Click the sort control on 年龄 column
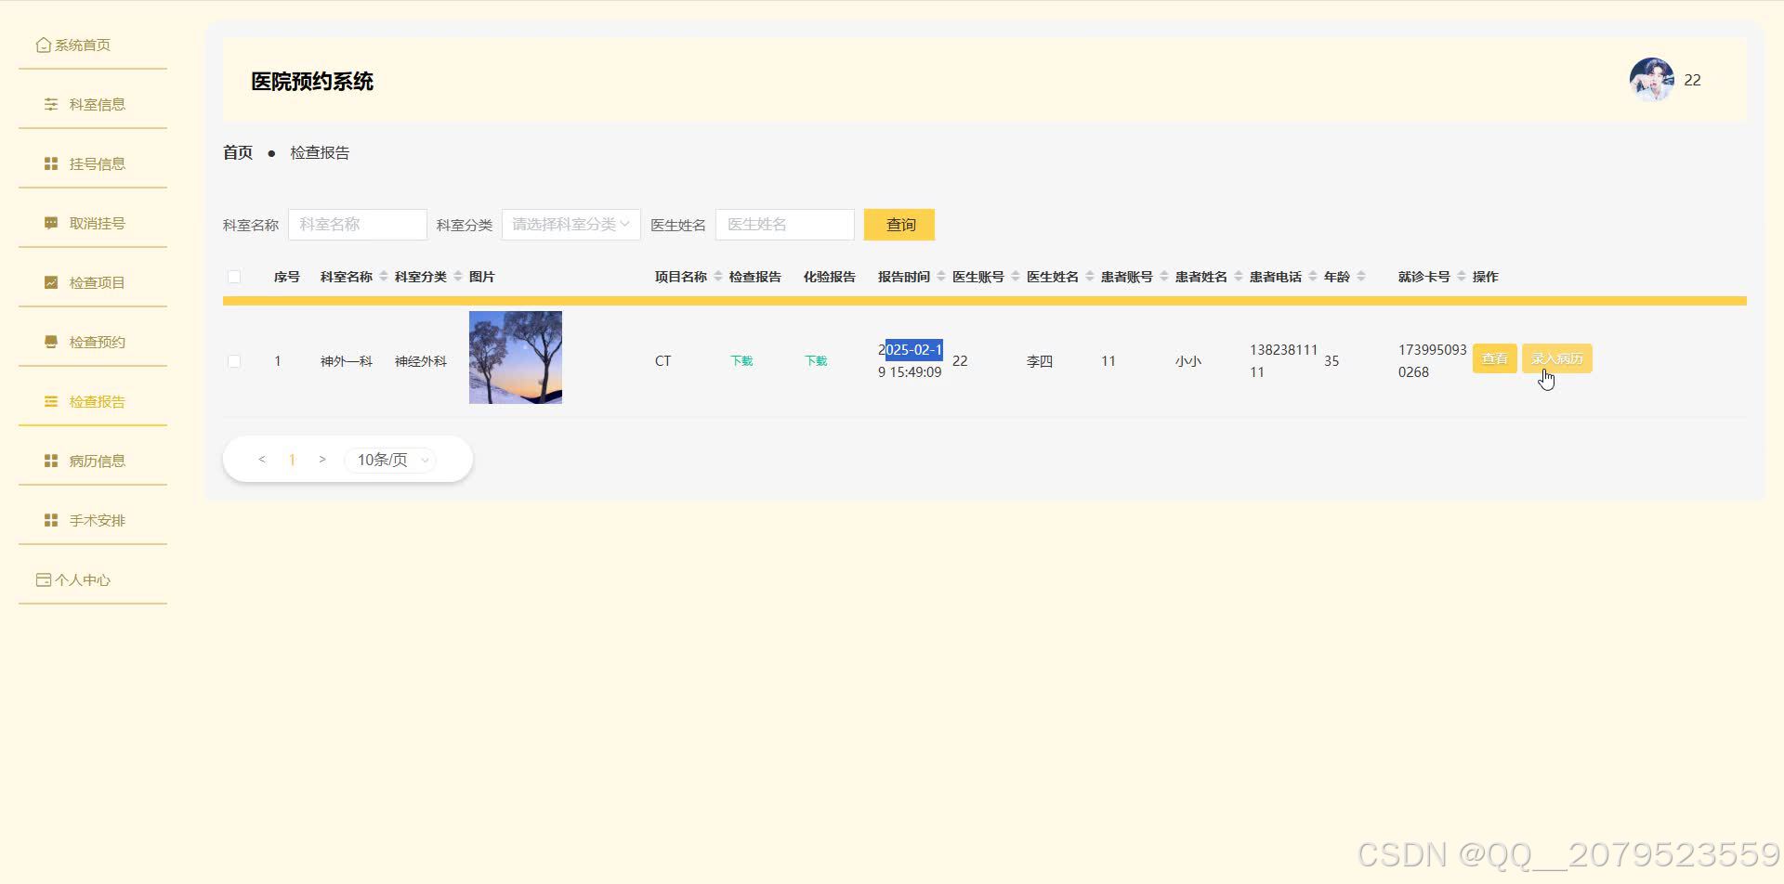1784x884 pixels. point(1362,276)
